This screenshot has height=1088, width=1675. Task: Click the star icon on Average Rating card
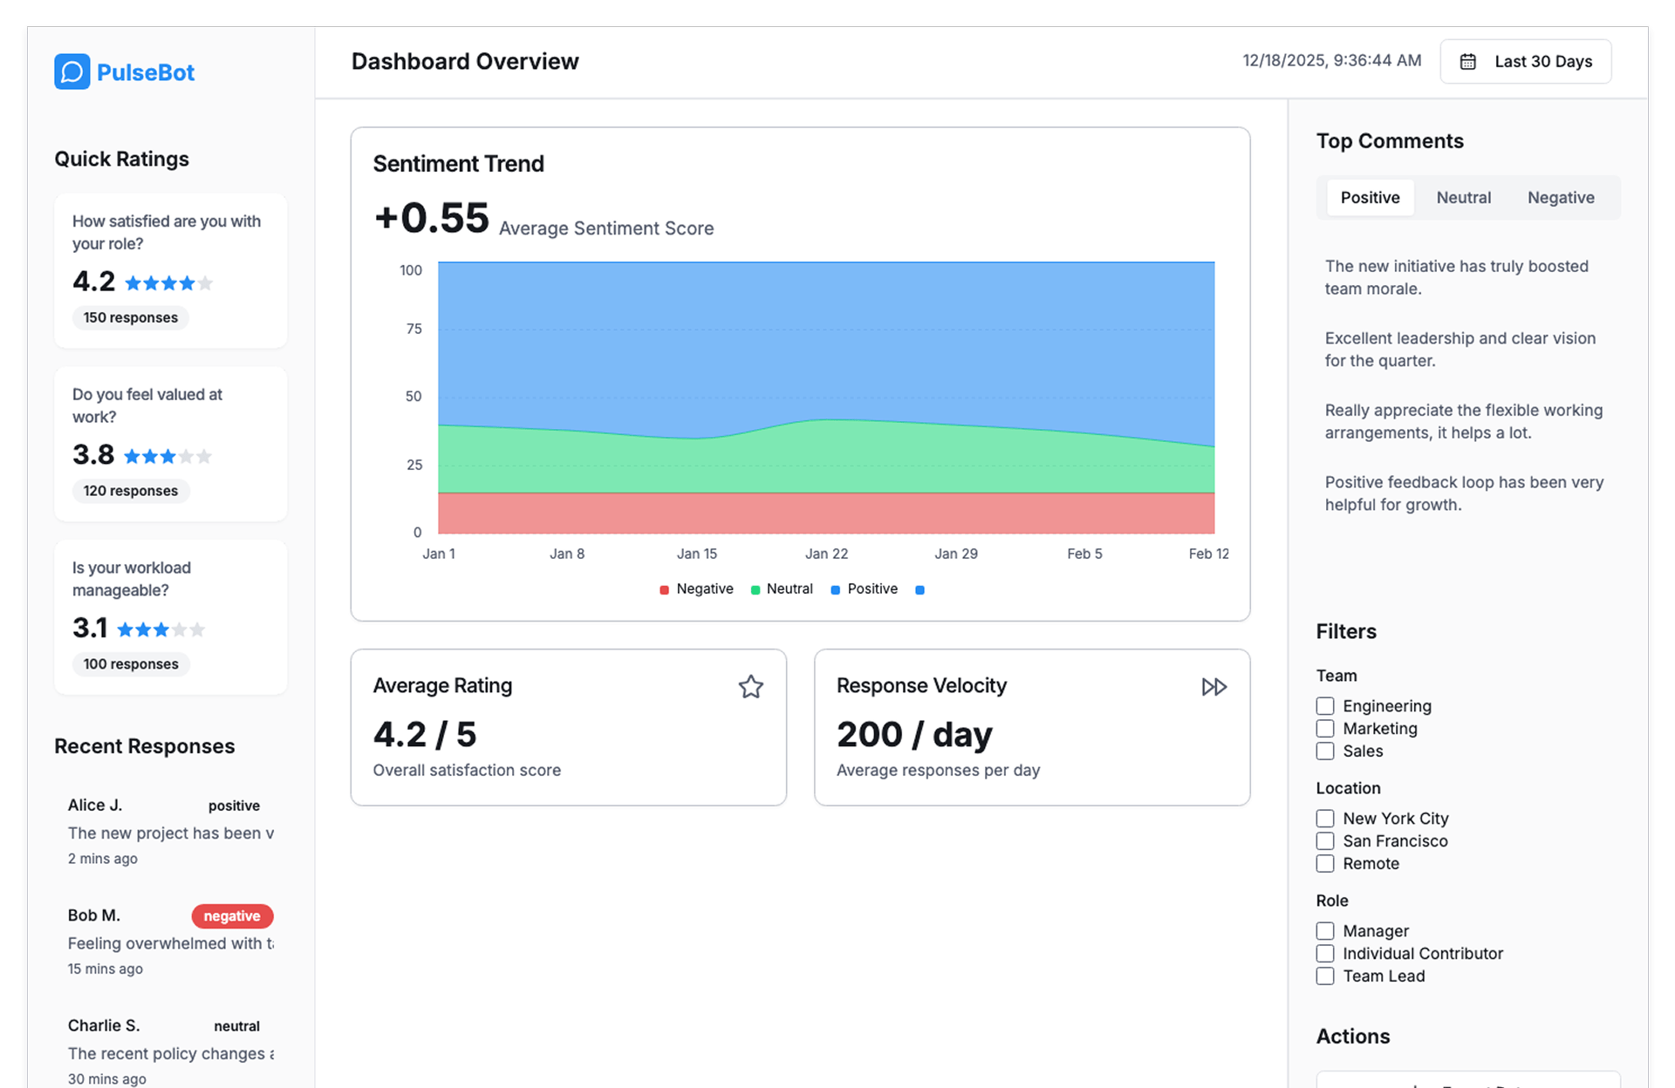tap(750, 687)
